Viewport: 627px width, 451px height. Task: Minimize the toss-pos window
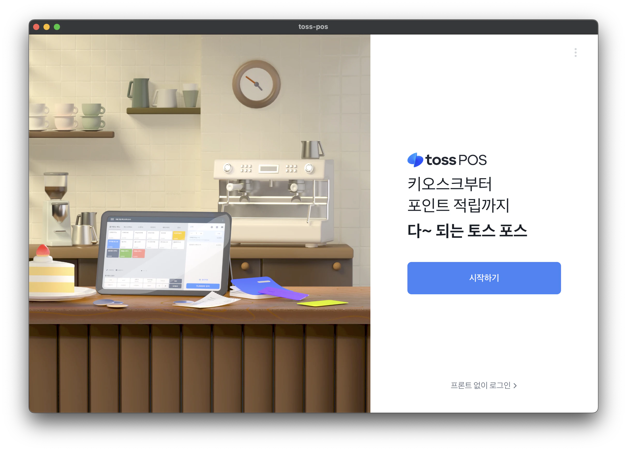47,27
